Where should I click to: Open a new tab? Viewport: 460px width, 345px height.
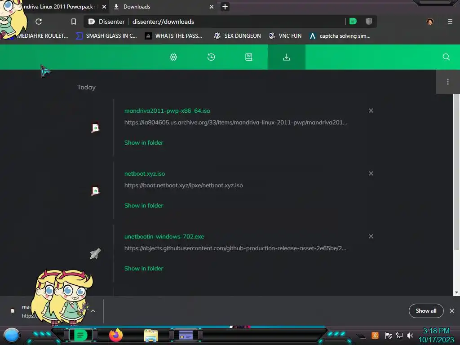(x=225, y=7)
